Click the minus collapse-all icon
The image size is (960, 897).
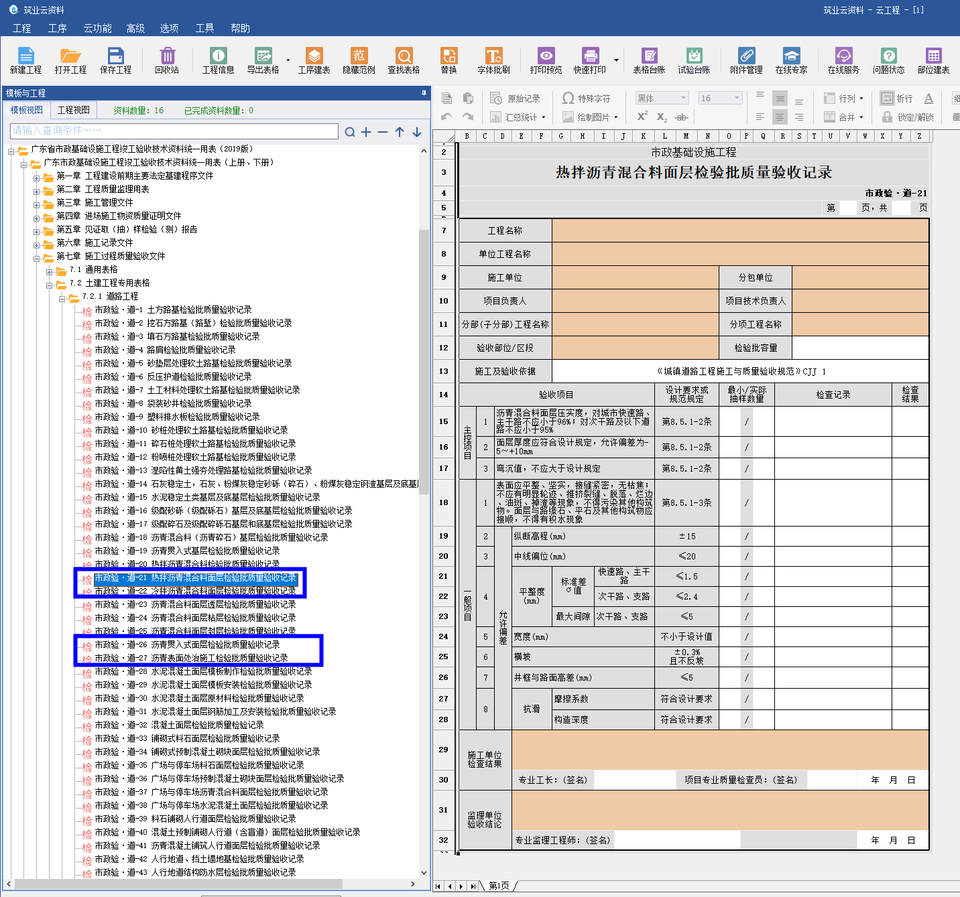[383, 132]
